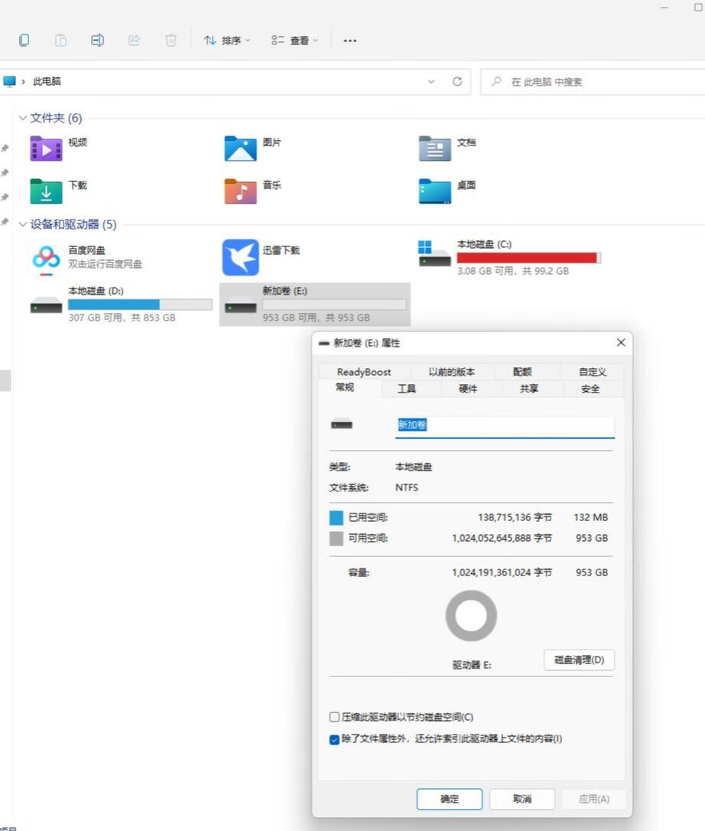Select the 视频 folder icon

(46, 148)
